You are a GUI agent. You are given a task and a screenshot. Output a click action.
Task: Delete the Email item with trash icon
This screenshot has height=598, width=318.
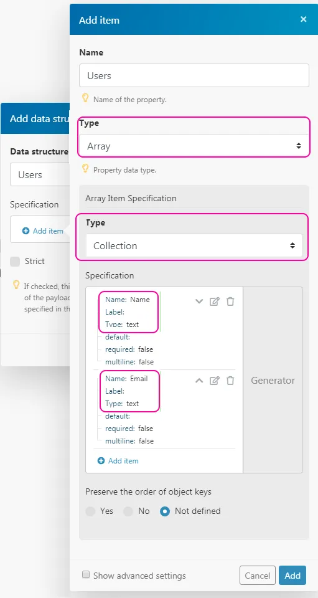230,381
